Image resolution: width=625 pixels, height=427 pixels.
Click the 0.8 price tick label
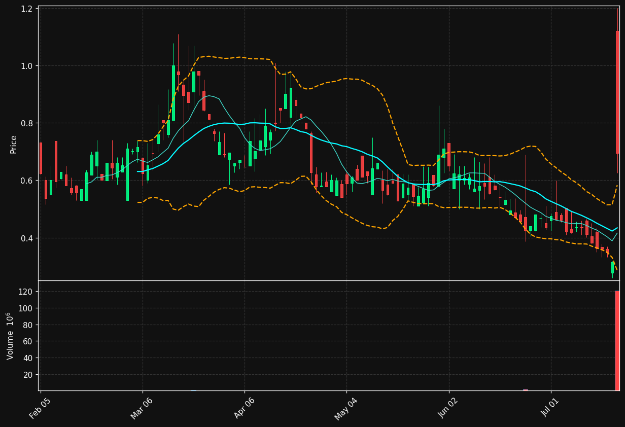(x=27, y=123)
